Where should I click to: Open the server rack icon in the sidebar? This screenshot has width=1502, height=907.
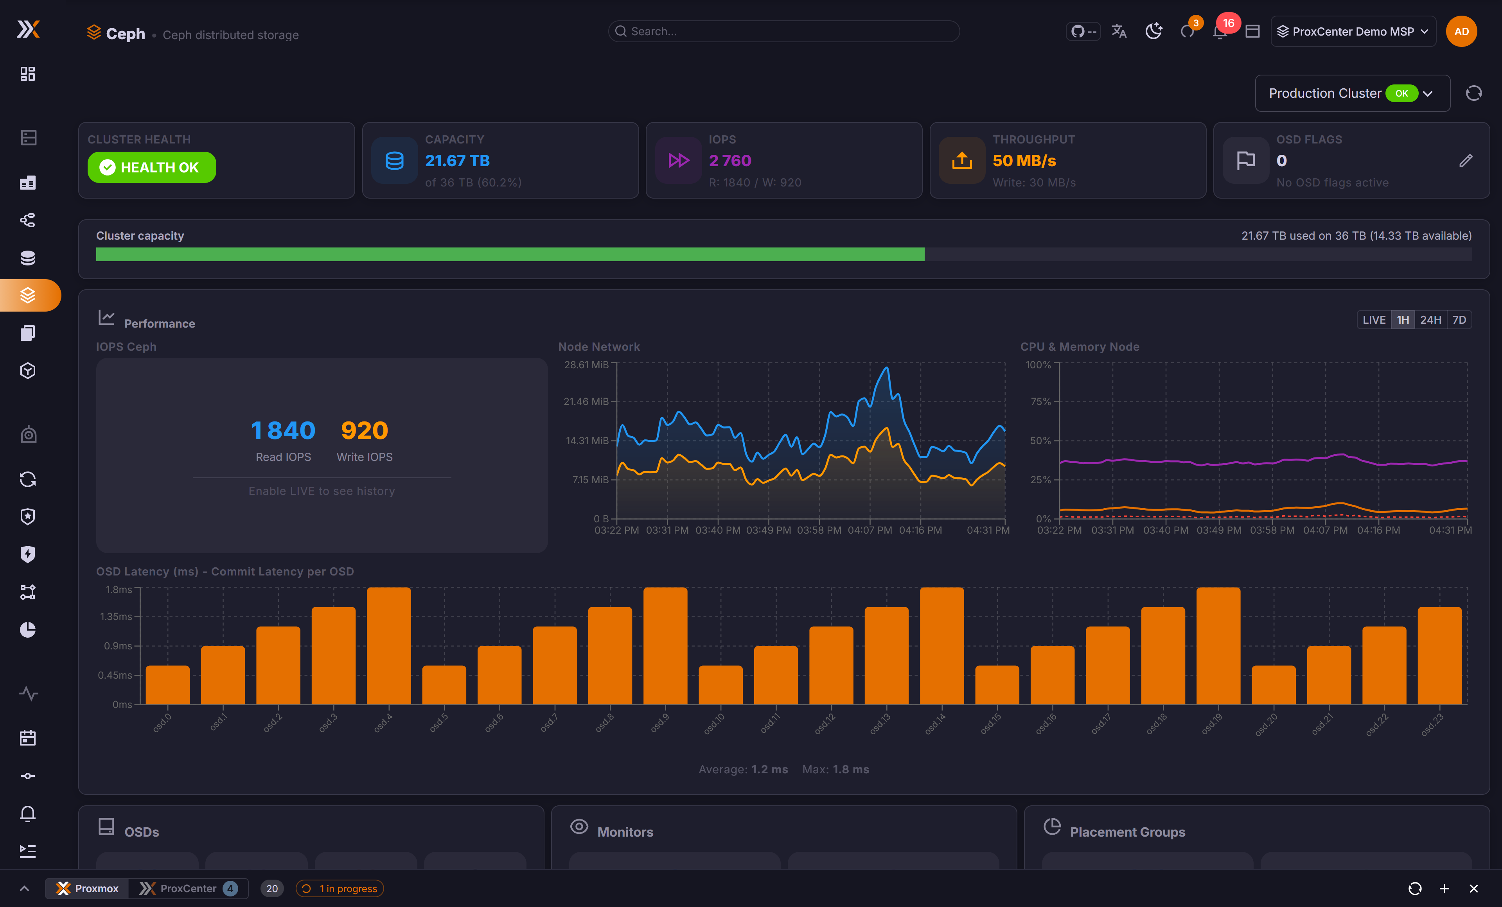[28, 138]
